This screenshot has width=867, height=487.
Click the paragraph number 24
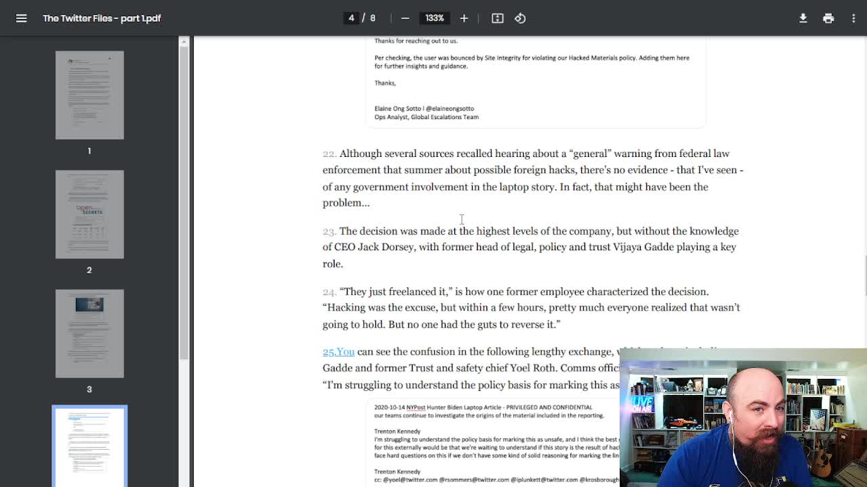[329, 292]
